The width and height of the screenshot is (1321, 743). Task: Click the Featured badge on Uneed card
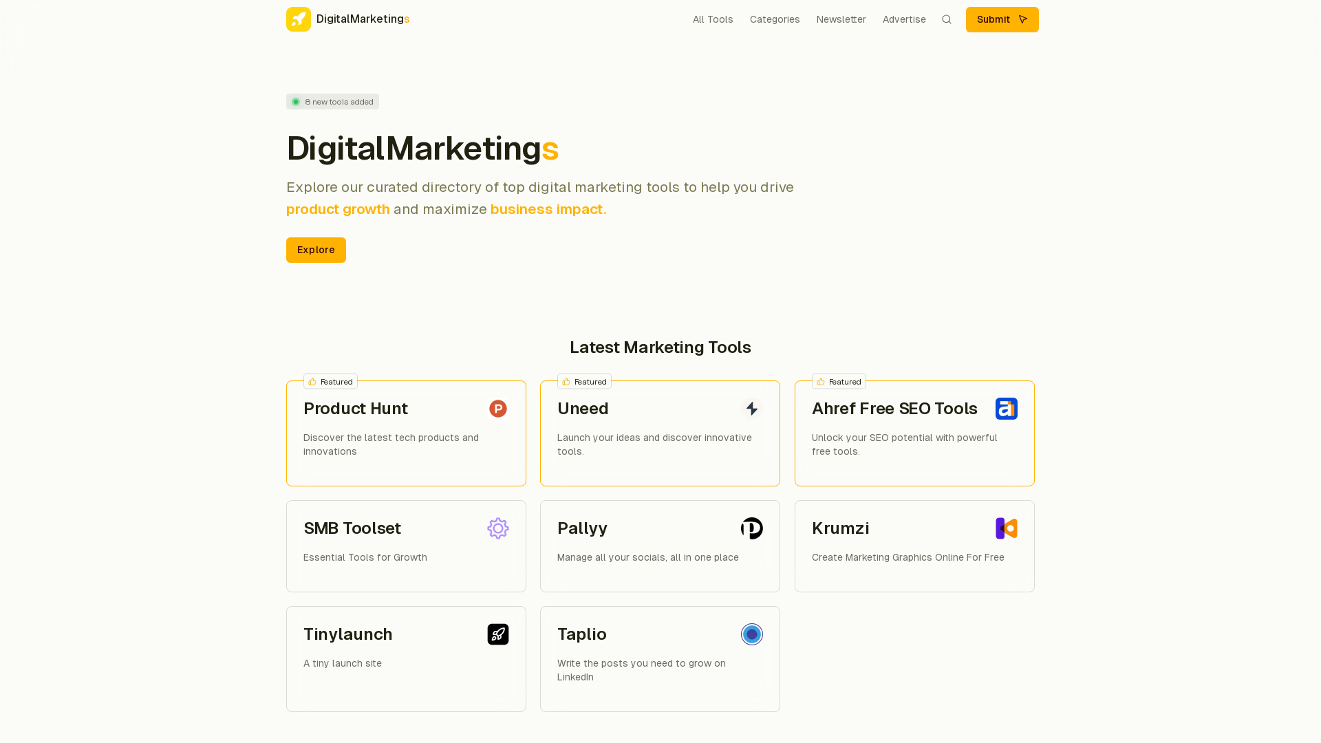[584, 381]
